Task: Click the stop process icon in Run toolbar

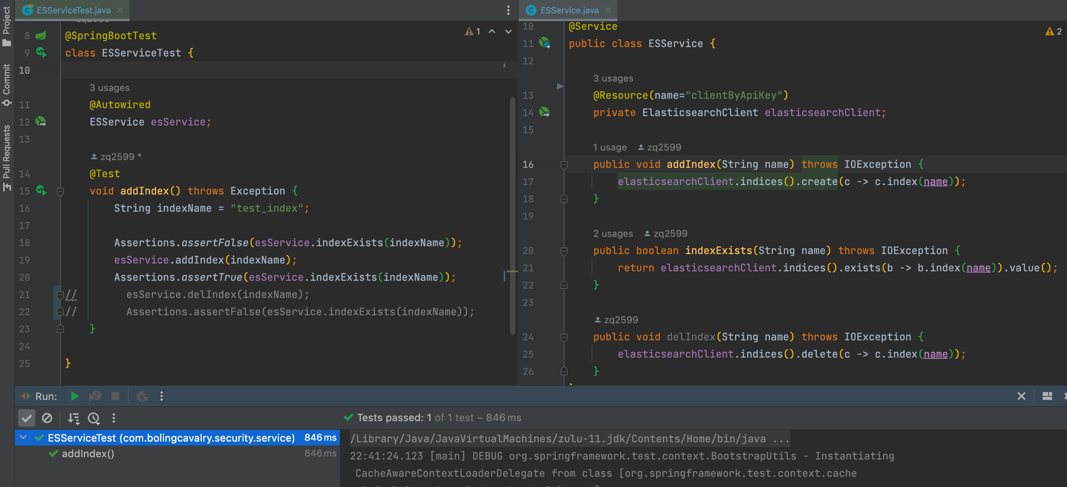Action: click(116, 396)
